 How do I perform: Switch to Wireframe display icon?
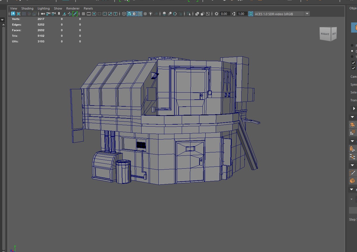pos(124,14)
